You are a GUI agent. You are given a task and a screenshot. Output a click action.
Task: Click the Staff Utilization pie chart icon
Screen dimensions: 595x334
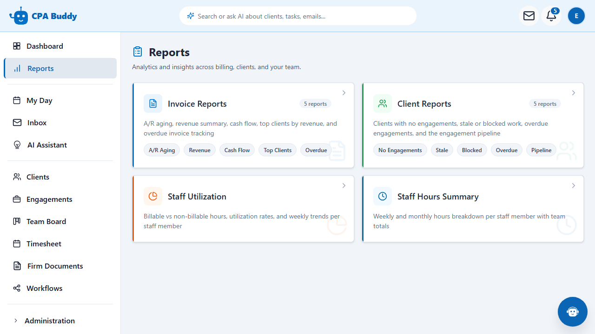tap(153, 196)
